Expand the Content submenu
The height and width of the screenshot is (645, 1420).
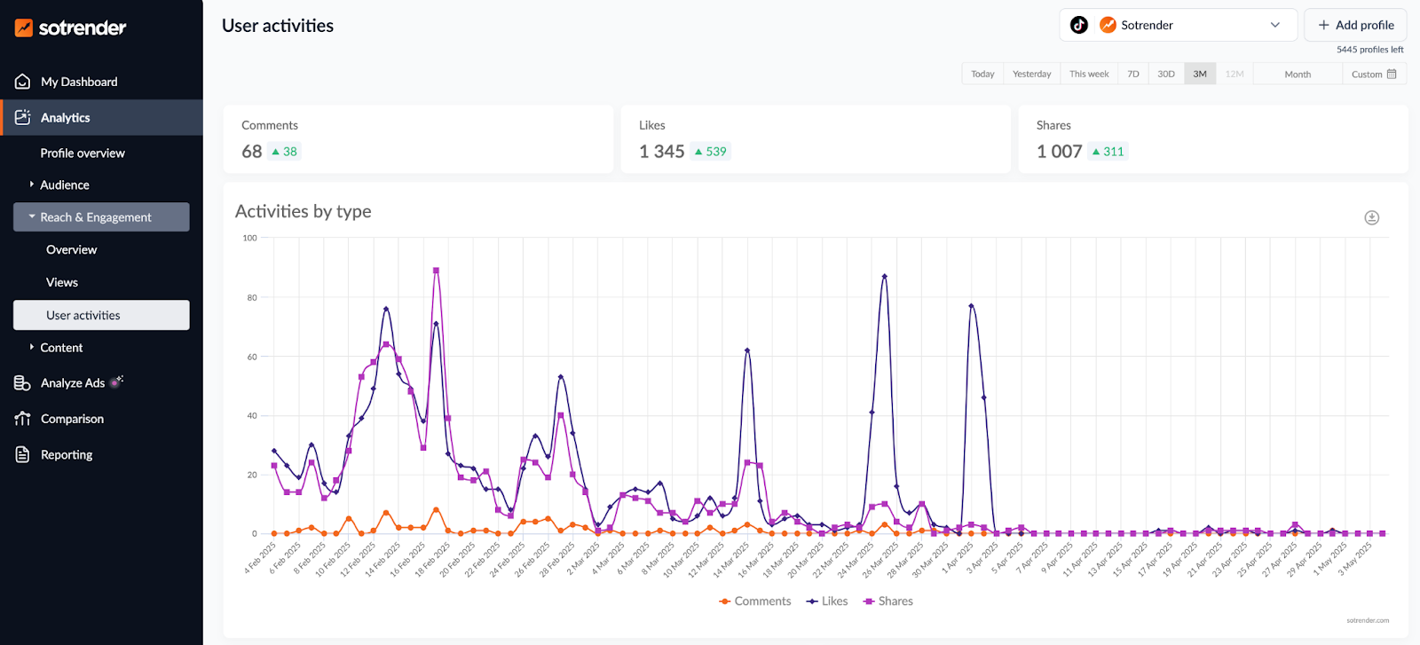(61, 348)
